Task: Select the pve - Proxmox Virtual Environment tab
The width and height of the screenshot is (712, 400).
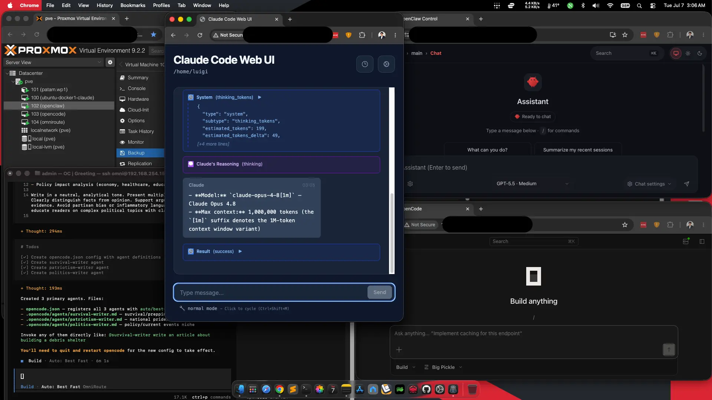Action: pos(76,19)
